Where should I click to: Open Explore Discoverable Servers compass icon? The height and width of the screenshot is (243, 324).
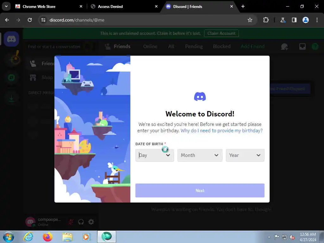(11, 78)
